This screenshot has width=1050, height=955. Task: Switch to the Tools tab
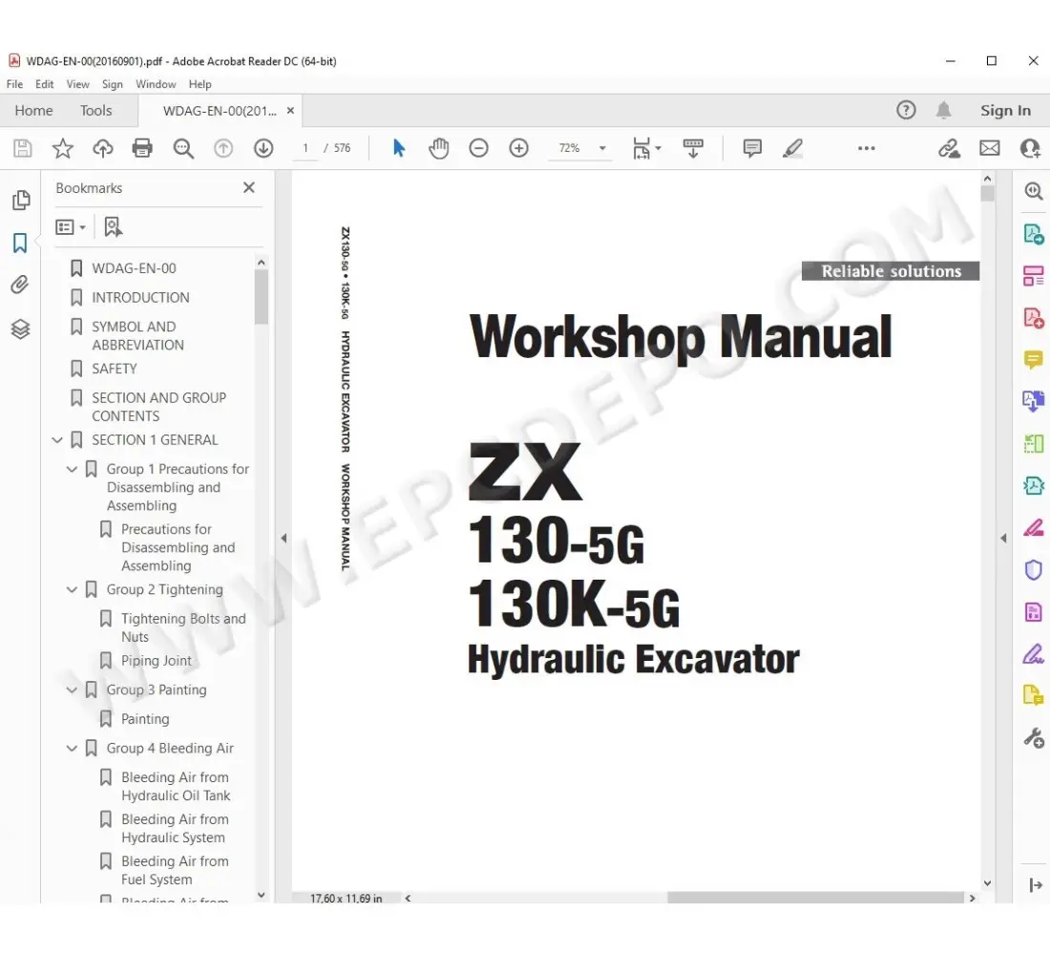pos(95,111)
